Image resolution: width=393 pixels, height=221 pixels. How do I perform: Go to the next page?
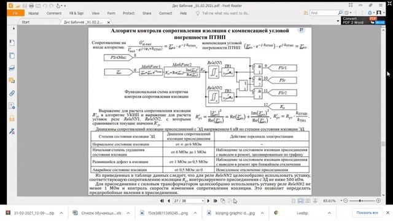(x=208, y=201)
